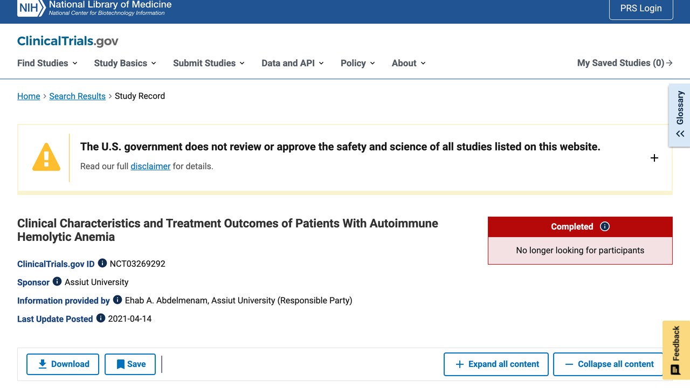Expand the disclaimer notice with plus sign
Screen dimensions: 690x388
[x=654, y=158]
